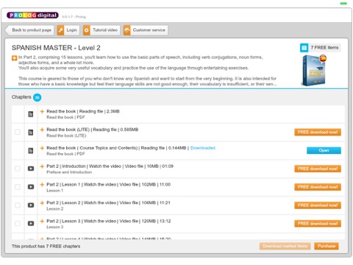This screenshot has height=265, width=353.
Task: Click the orange icon beside Tutorial video
Action: click(87, 30)
